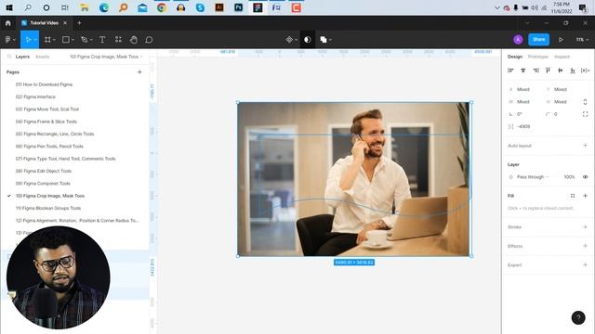Open the distribute spacing options
595x334 pixels.
pos(585,71)
